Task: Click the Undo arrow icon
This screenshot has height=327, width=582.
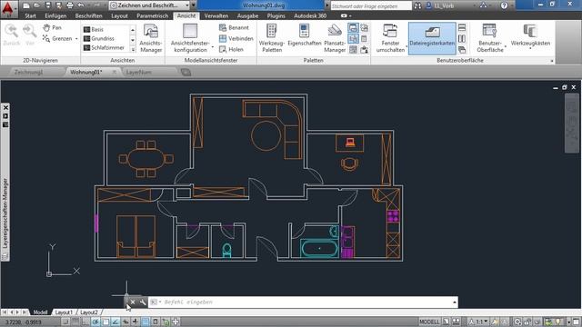Action: point(81,5)
